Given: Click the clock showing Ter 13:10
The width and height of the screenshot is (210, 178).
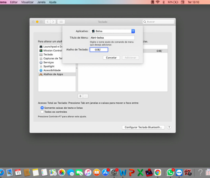Looking at the screenshot, I should click(193, 2).
